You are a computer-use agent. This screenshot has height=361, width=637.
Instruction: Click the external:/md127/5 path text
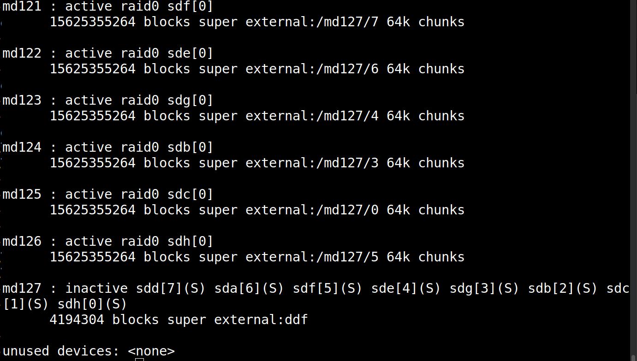click(x=312, y=257)
